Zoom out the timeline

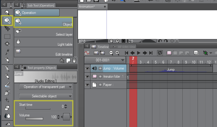coord(111,53)
